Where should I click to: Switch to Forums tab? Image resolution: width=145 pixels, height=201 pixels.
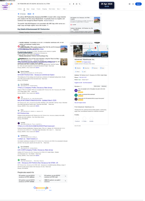click(39, 9)
